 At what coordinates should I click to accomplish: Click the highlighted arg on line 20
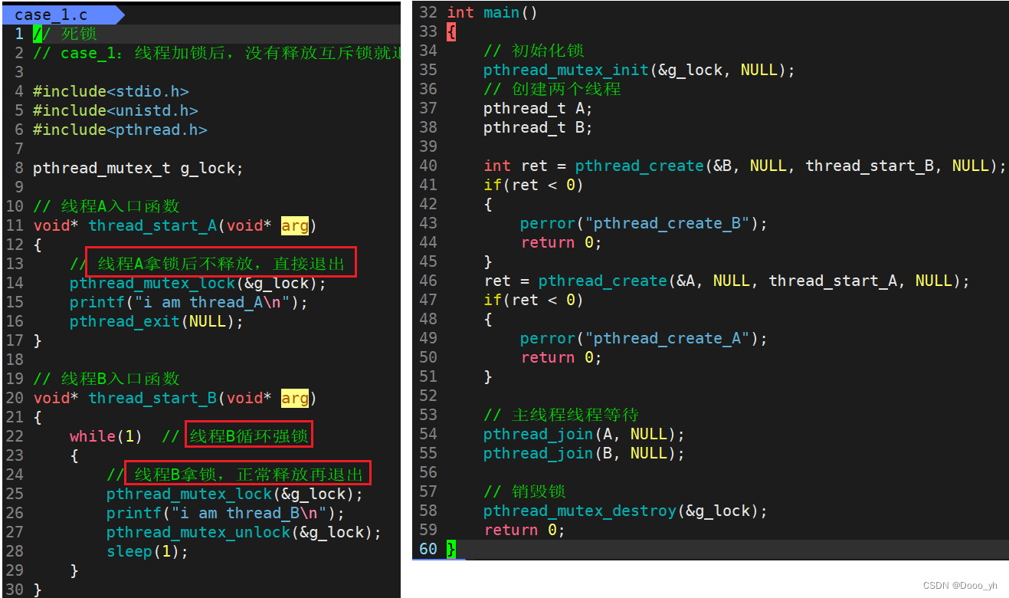(295, 398)
